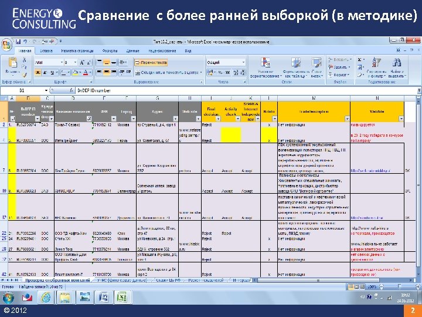This screenshot has width=422, height=317.
Task: Open the Arial font name dropdown
Action: pyautogui.click(x=62, y=63)
